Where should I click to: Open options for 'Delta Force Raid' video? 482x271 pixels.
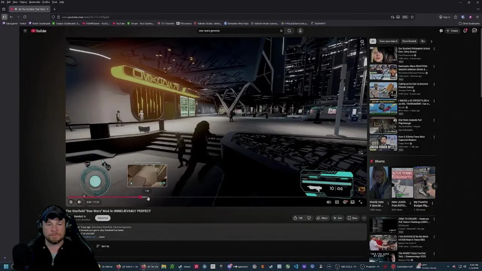[x=434, y=137]
